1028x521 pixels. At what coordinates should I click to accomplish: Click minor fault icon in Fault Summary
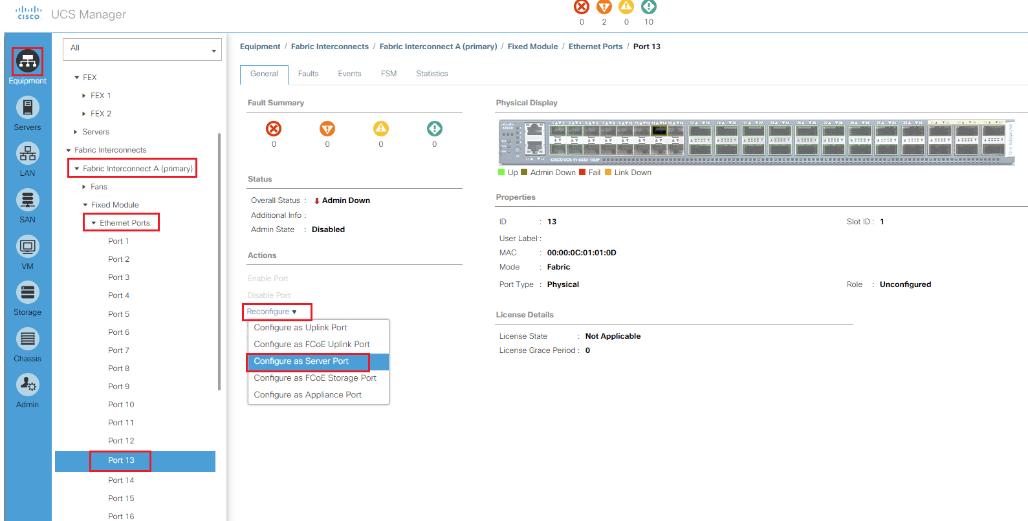(x=381, y=129)
